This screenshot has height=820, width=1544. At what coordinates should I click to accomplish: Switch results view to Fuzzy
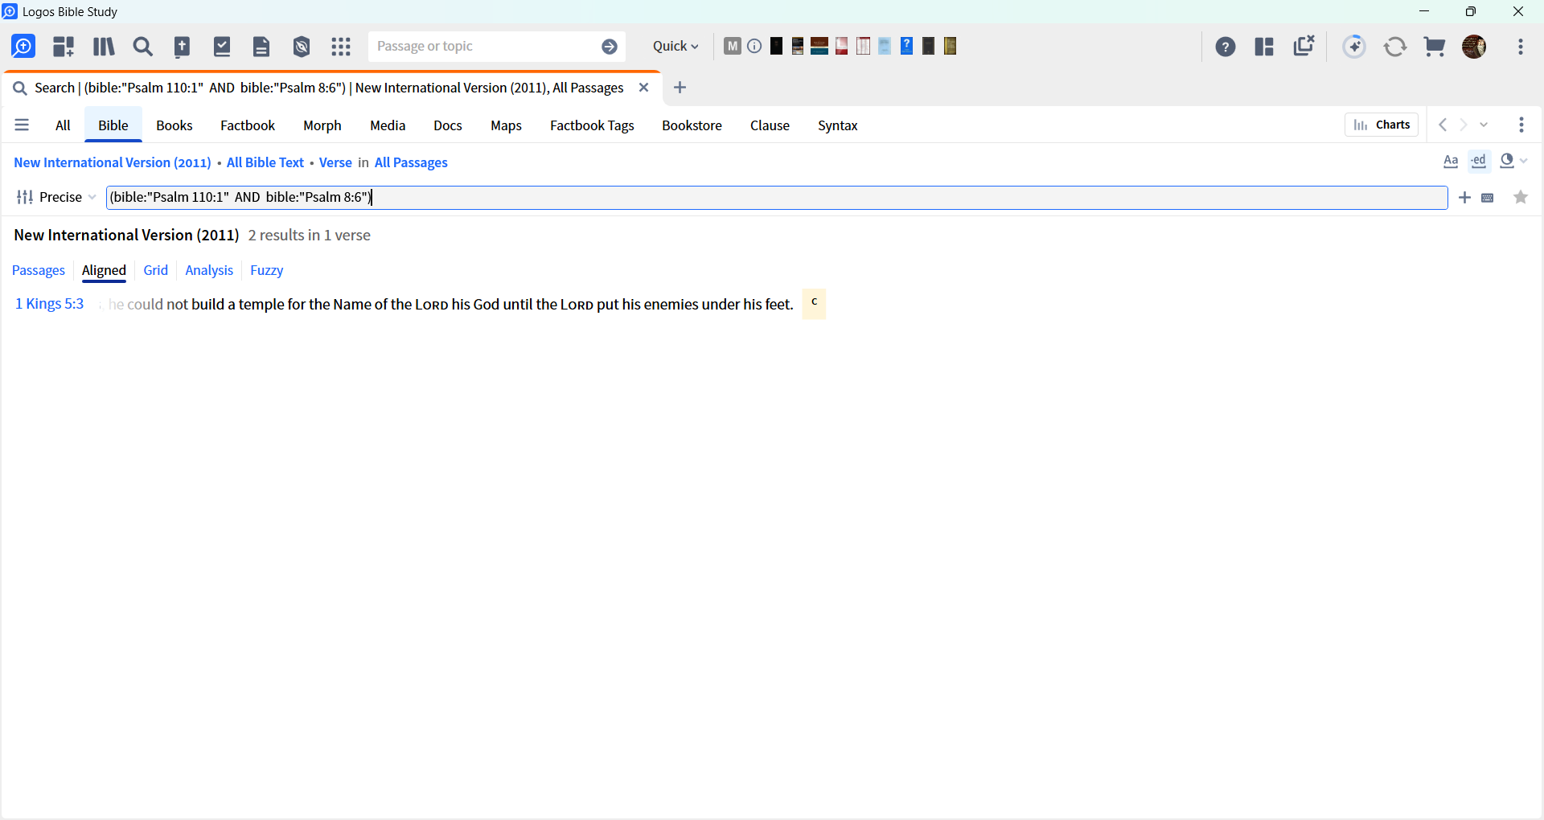(267, 270)
